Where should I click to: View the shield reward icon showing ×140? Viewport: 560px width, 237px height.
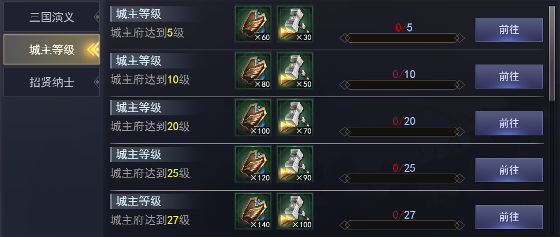click(x=253, y=211)
